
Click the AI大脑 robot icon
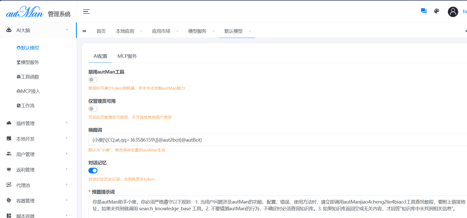9,30
